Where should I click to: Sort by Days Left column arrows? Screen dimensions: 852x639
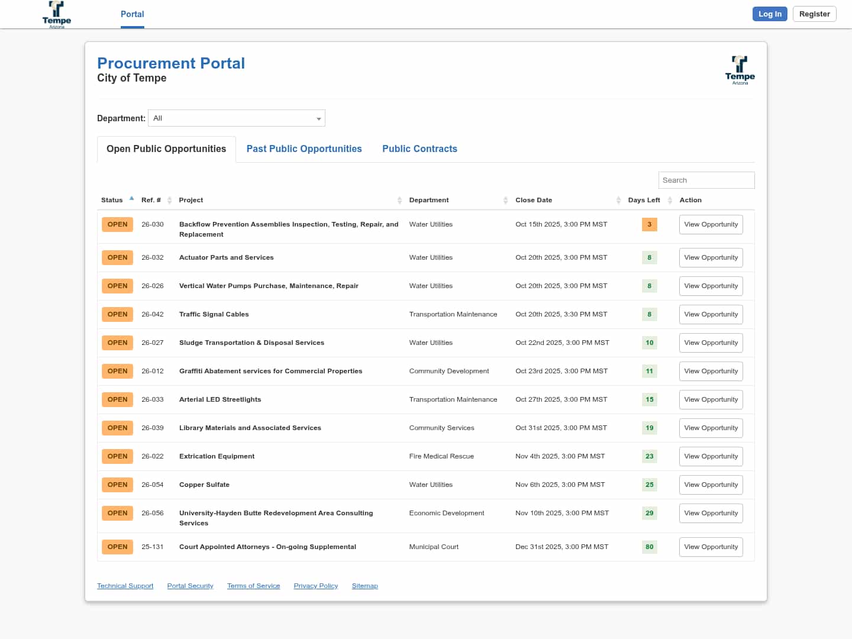670,201
